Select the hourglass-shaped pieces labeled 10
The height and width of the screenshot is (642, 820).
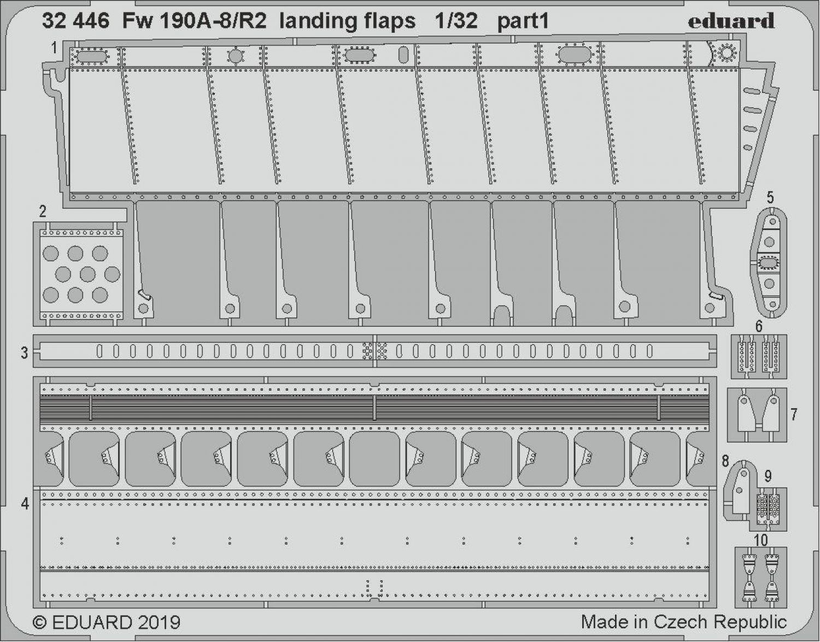click(760, 577)
